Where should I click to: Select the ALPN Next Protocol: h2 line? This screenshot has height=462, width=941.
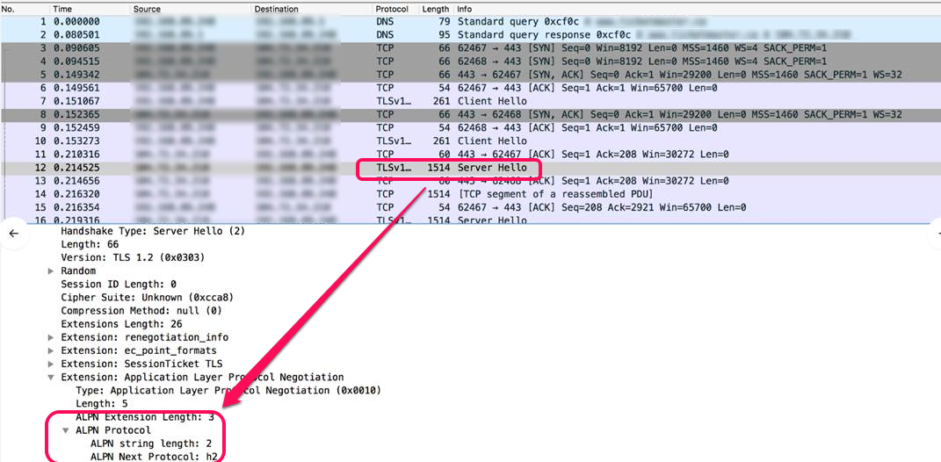(x=154, y=456)
